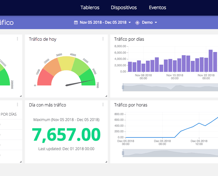Click the 7,657.00 maximum value
Viewport: 218px width, 176px height.
click(x=66, y=135)
